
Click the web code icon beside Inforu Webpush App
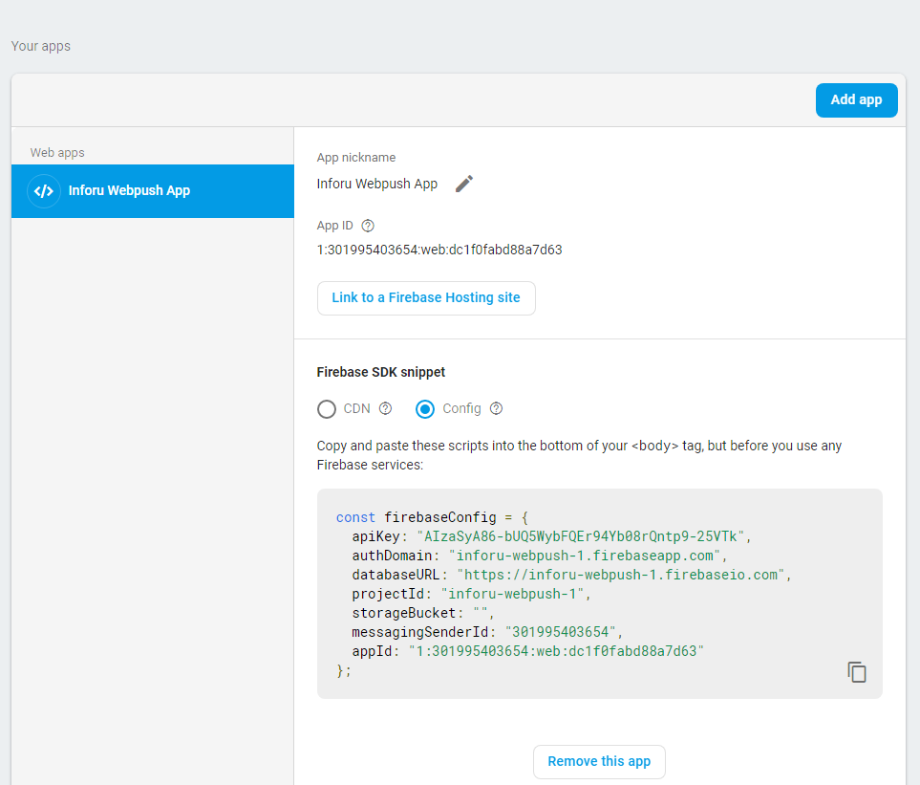(x=44, y=191)
